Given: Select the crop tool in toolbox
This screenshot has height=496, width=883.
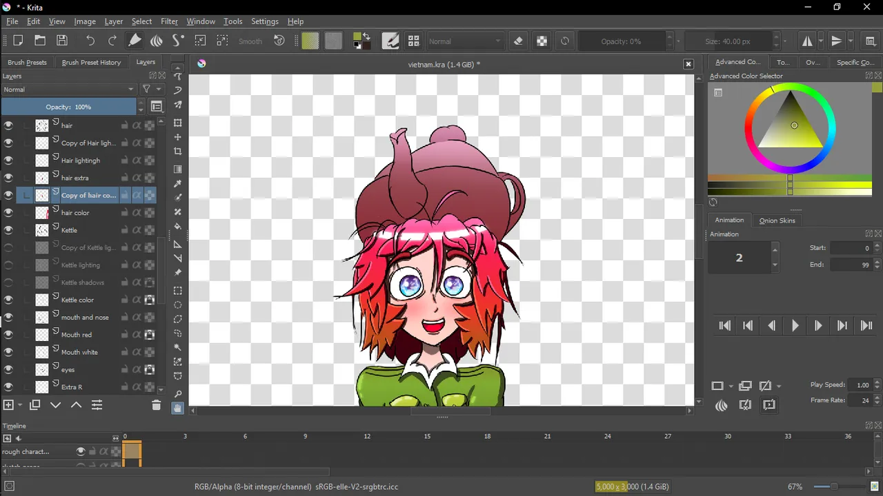Looking at the screenshot, I should tap(178, 152).
